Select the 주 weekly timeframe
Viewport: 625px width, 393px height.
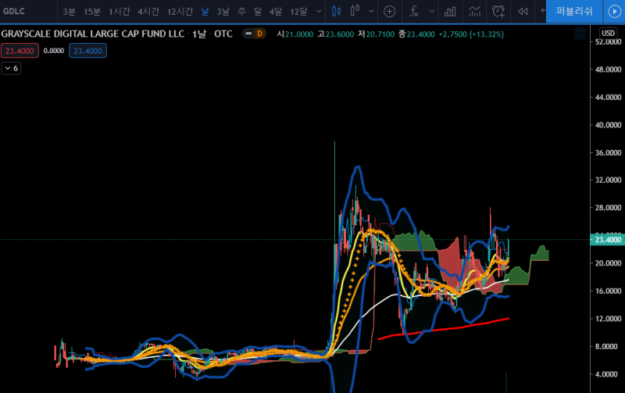tap(241, 12)
